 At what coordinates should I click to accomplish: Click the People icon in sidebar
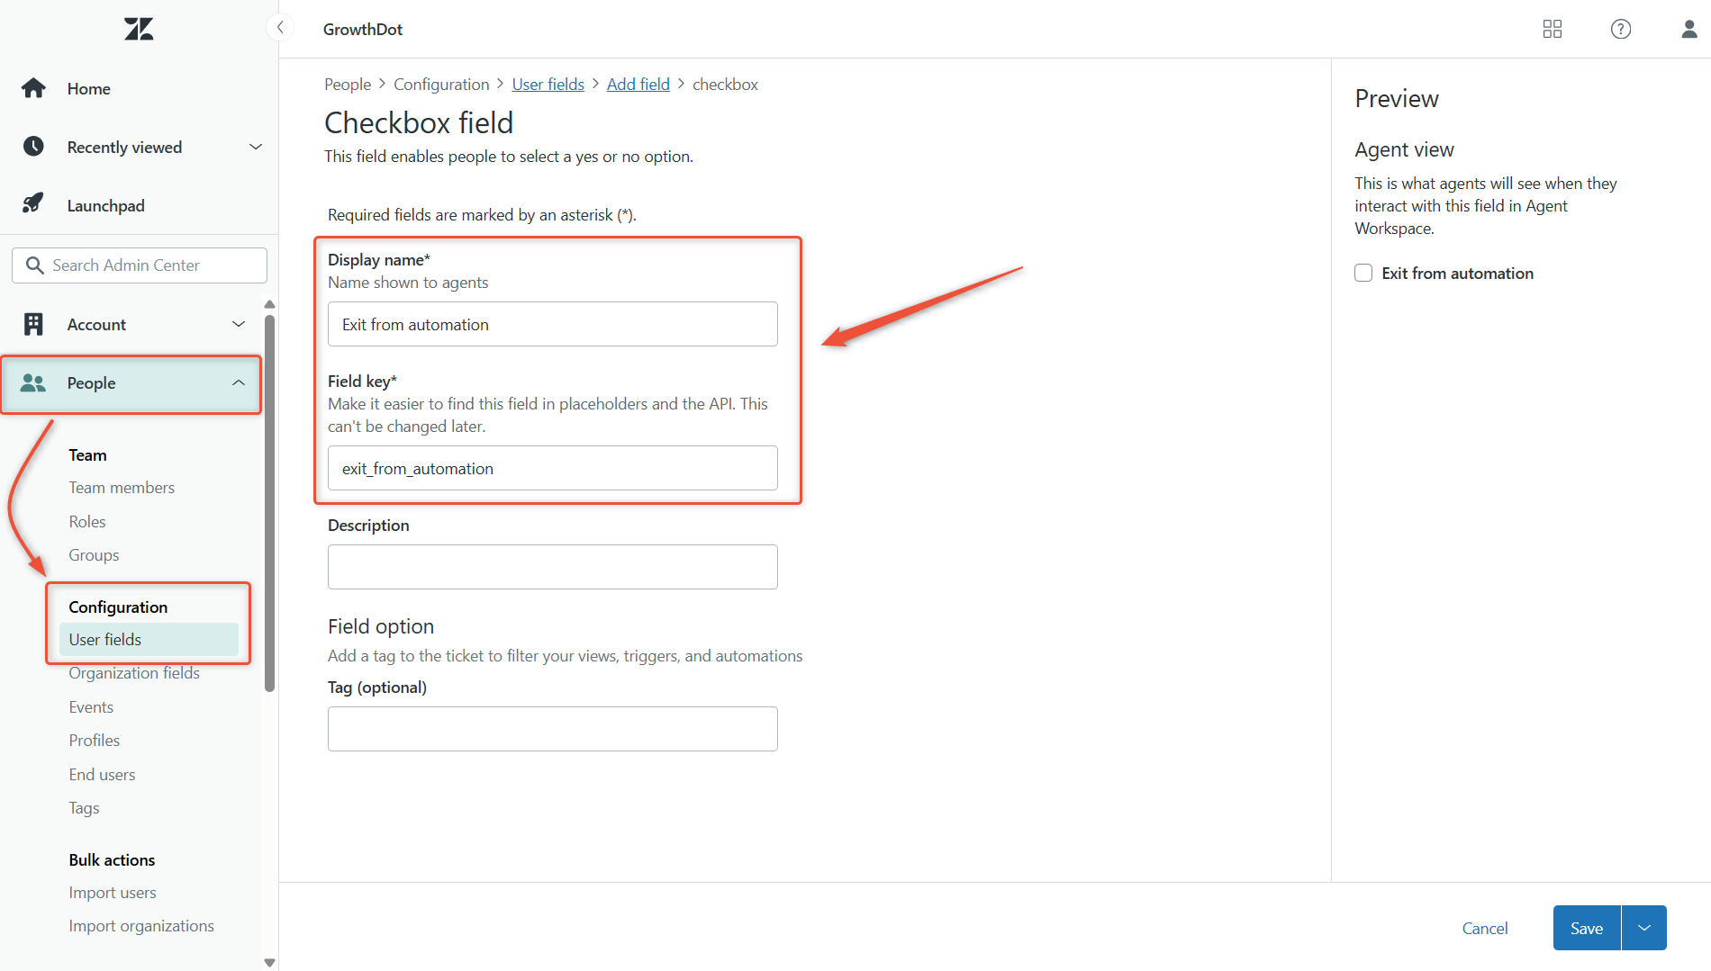(x=33, y=382)
